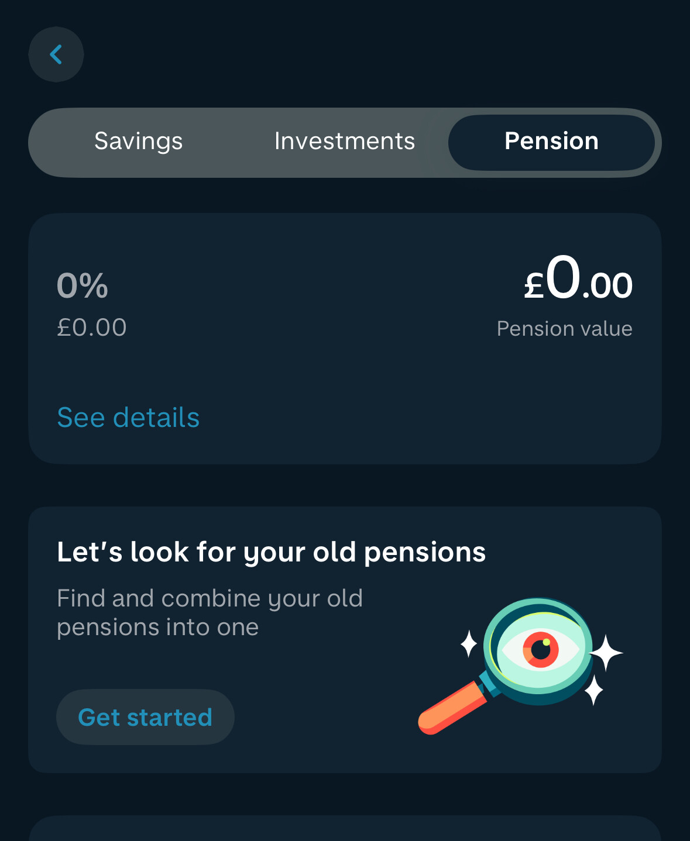Select the Pension tab
690x841 pixels.
click(x=551, y=142)
